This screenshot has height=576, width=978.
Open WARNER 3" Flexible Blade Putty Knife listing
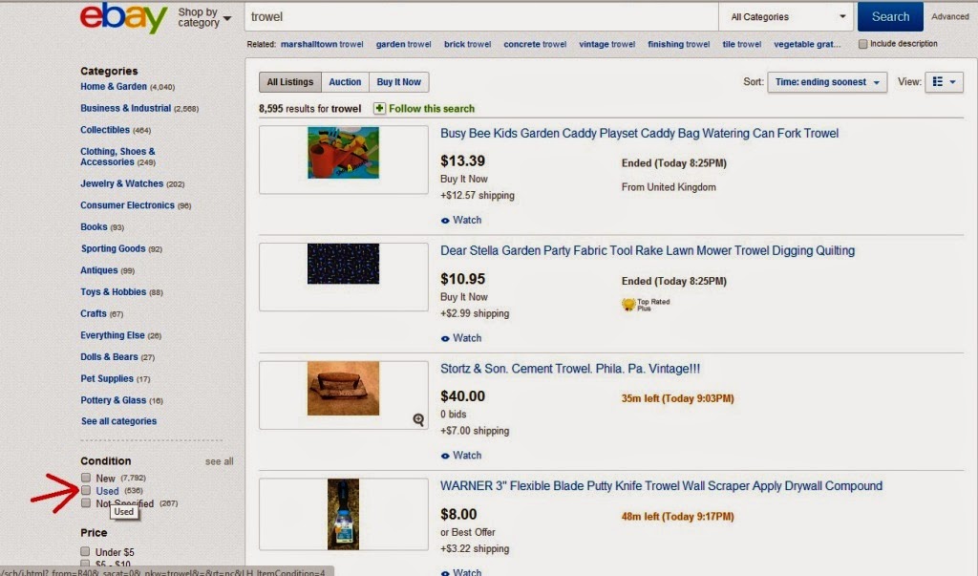(661, 486)
